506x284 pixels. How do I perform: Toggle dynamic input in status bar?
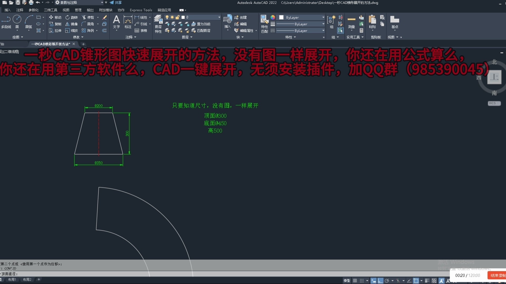373,281
